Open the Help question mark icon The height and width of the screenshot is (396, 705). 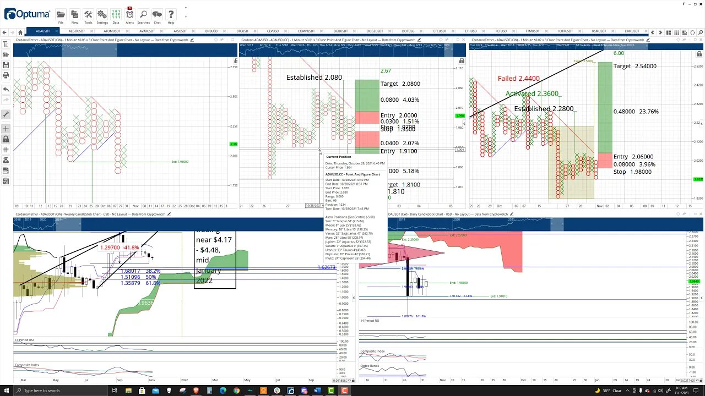click(x=171, y=14)
